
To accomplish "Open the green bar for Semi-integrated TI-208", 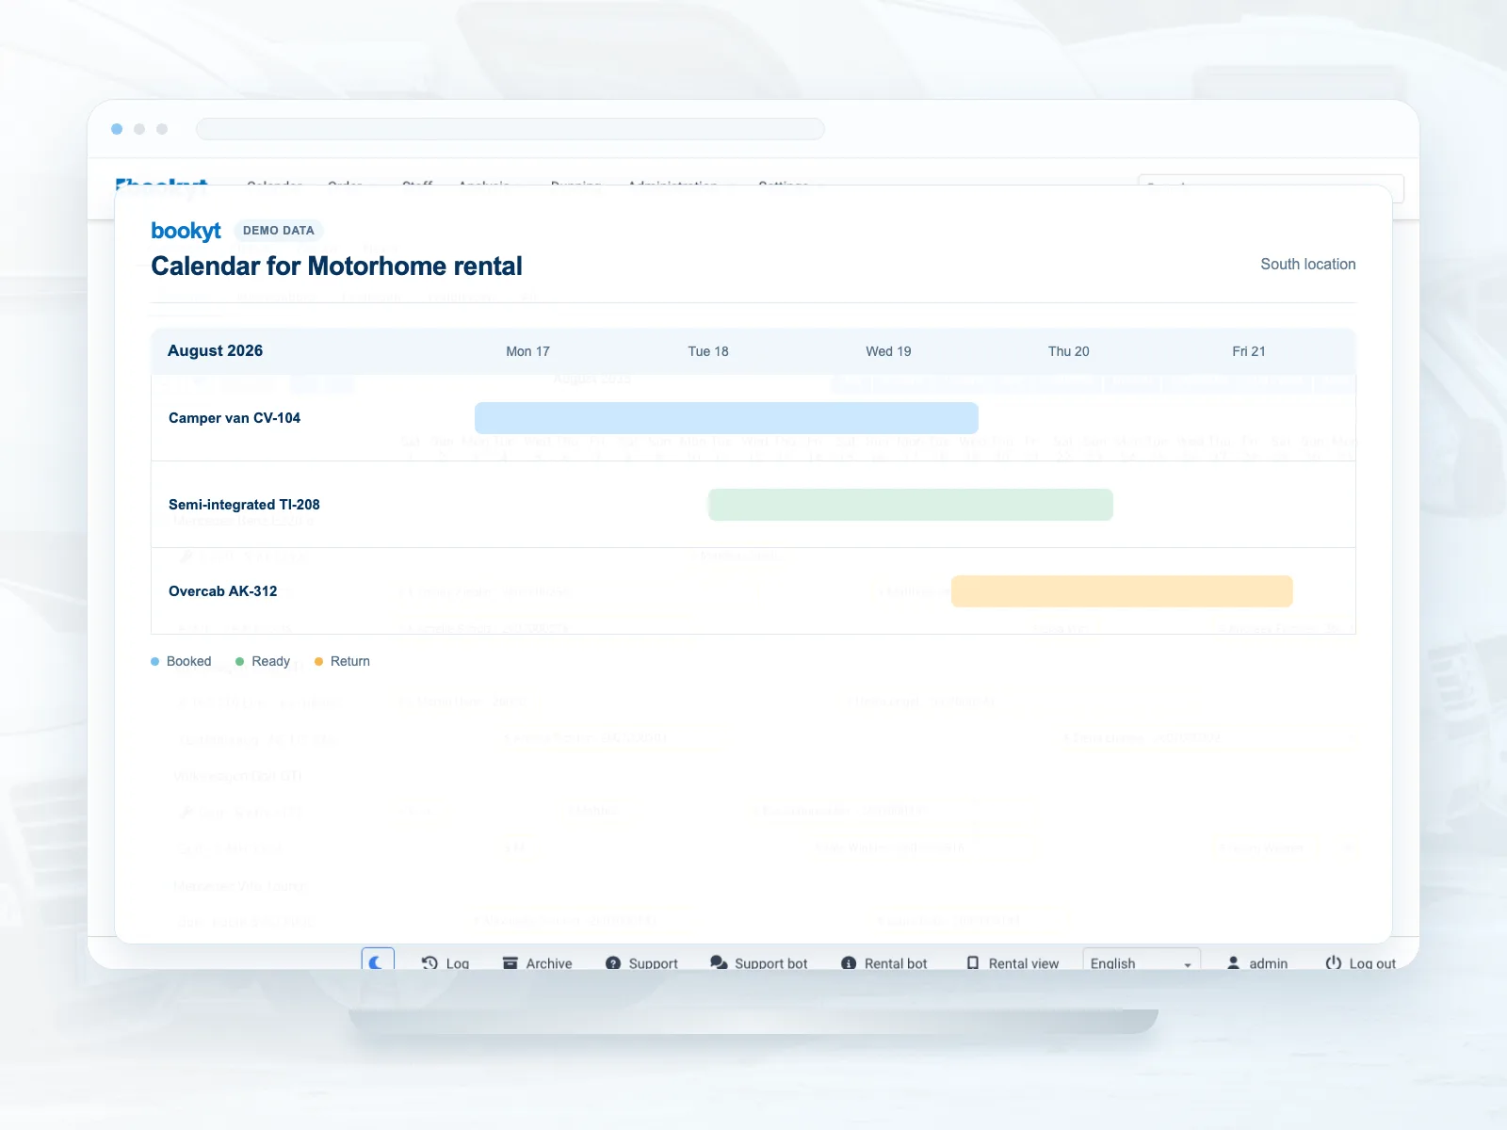I will tap(911, 505).
